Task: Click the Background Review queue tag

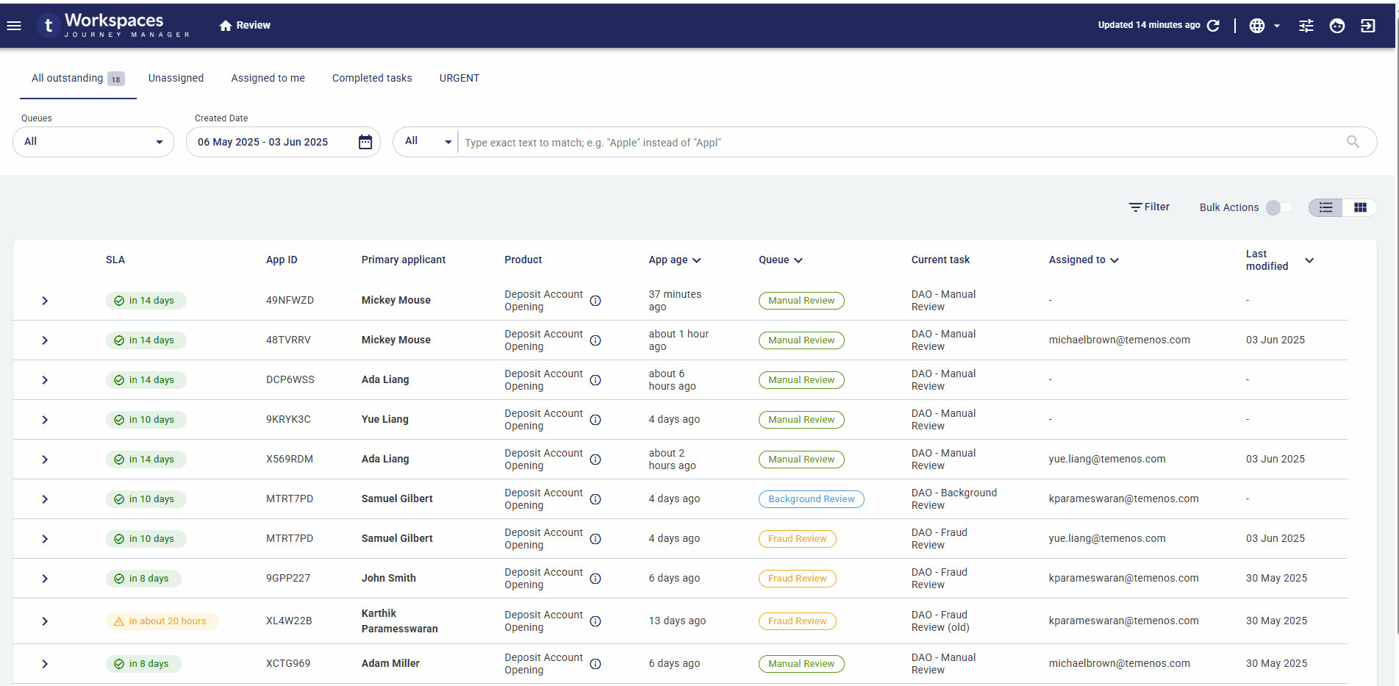Action: pyautogui.click(x=811, y=499)
